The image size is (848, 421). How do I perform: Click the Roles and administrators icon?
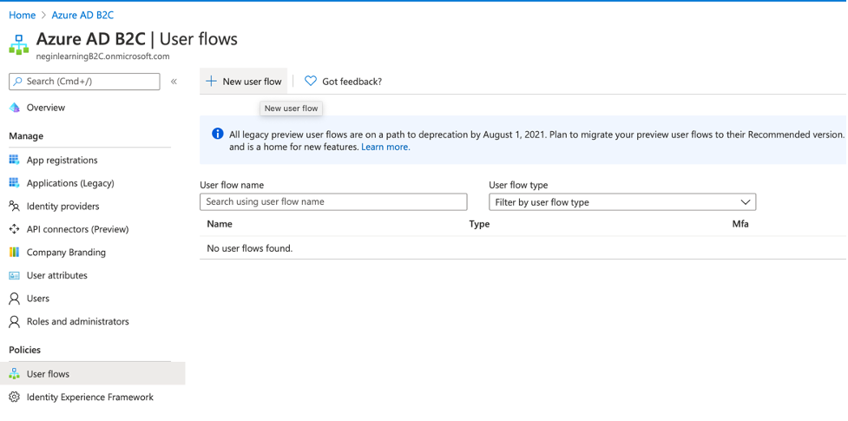point(14,321)
